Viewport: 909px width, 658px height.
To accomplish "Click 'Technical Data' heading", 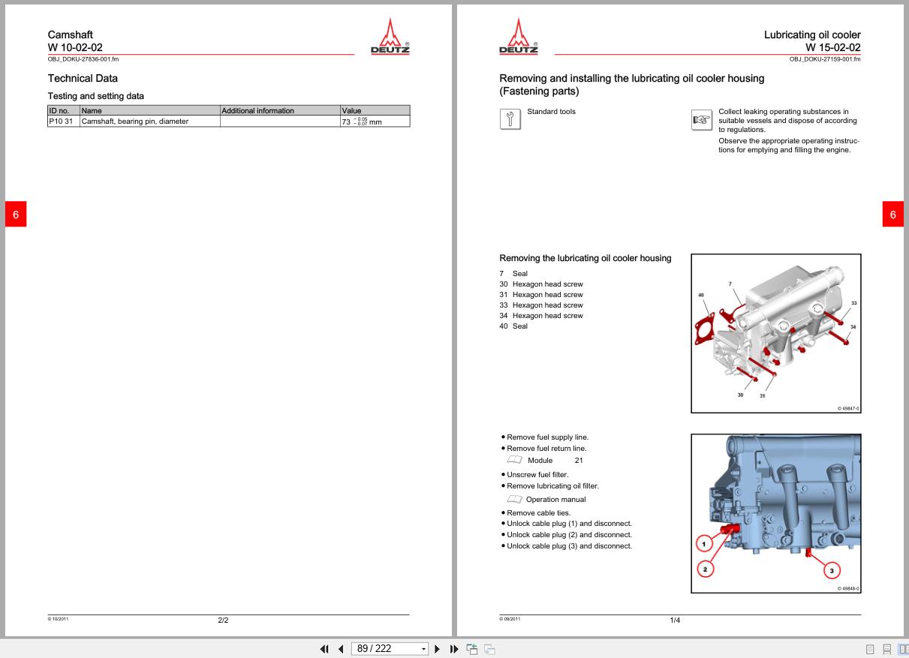I will (83, 78).
